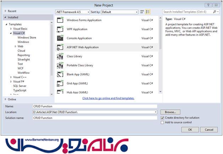This screenshot has height=154, width=223.
Task: Select the Class Library template icon
Action: pos(60,56)
